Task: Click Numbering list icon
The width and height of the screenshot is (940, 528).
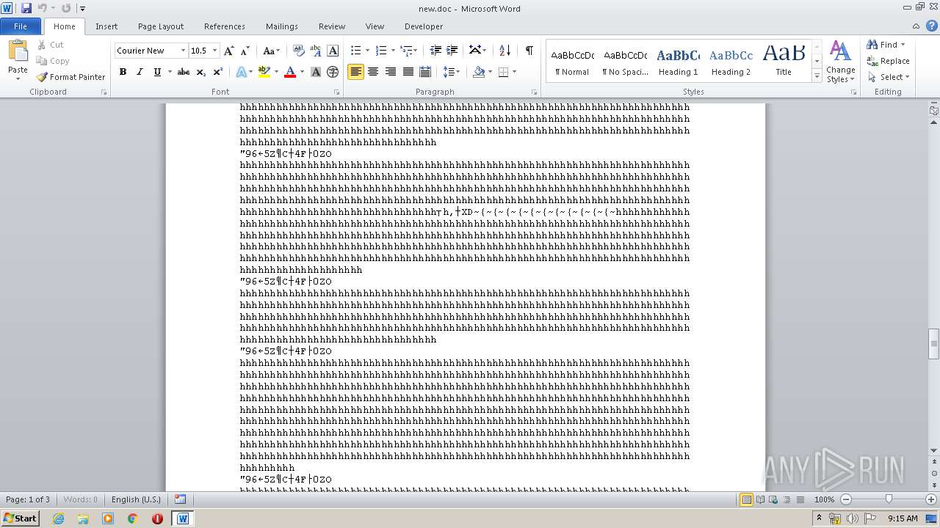Action: pos(380,51)
